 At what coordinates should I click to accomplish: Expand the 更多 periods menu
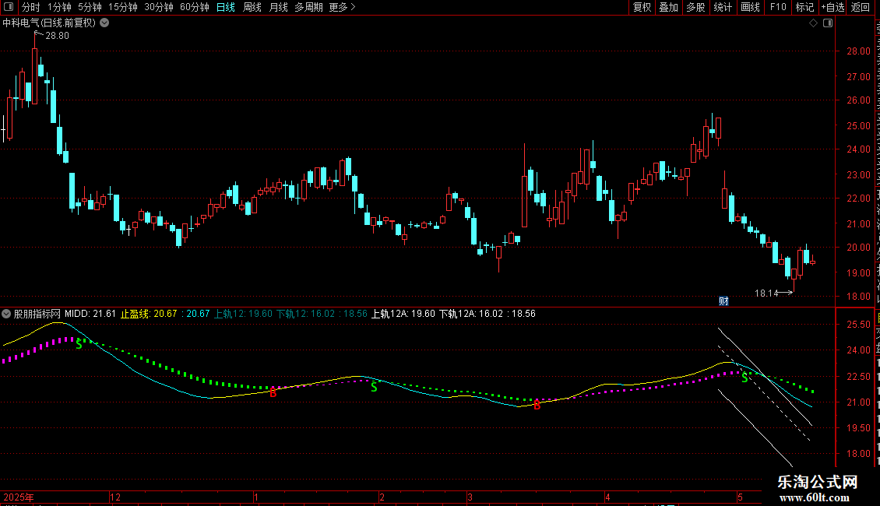pyautogui.click(x=342, y=7)
